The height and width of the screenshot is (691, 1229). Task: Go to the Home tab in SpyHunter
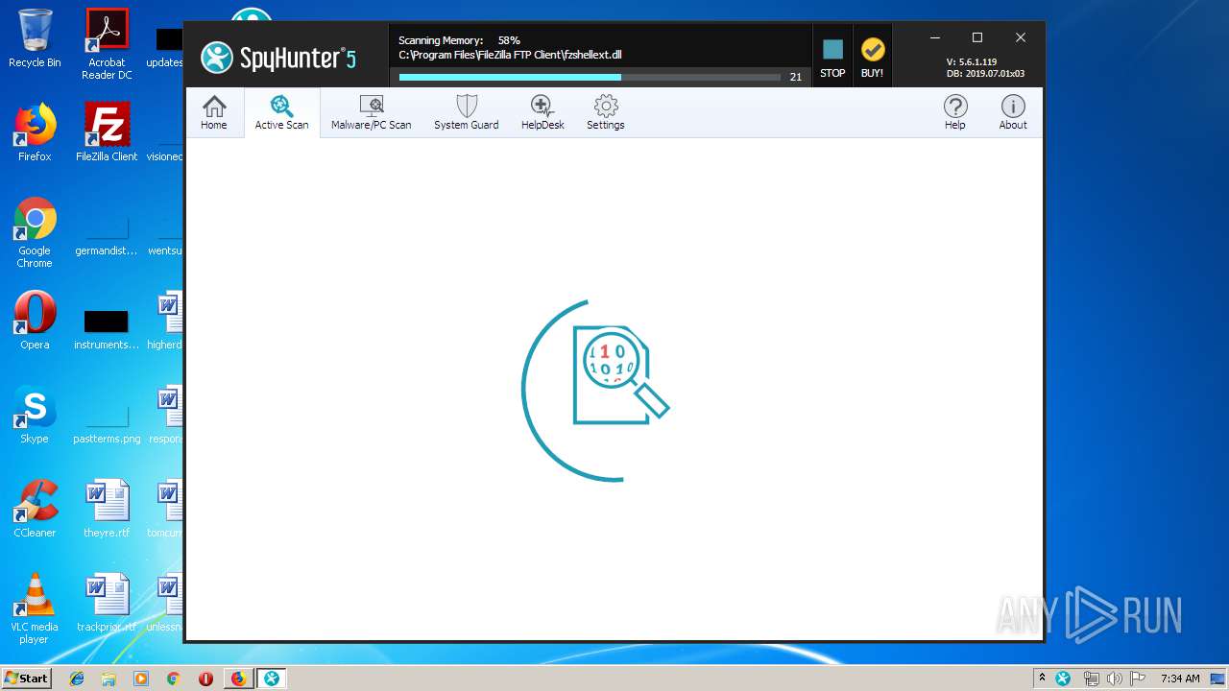click(214, 112)
